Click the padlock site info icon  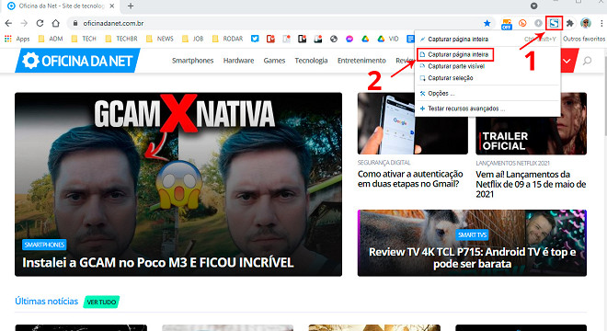tap(75, 23)
